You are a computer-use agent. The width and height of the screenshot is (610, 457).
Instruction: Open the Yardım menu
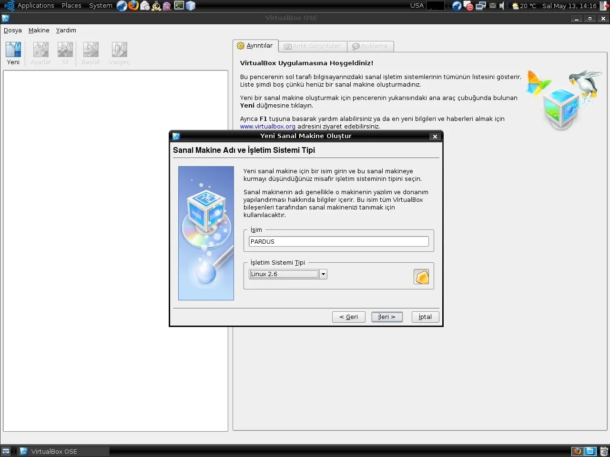coord(66,30)
